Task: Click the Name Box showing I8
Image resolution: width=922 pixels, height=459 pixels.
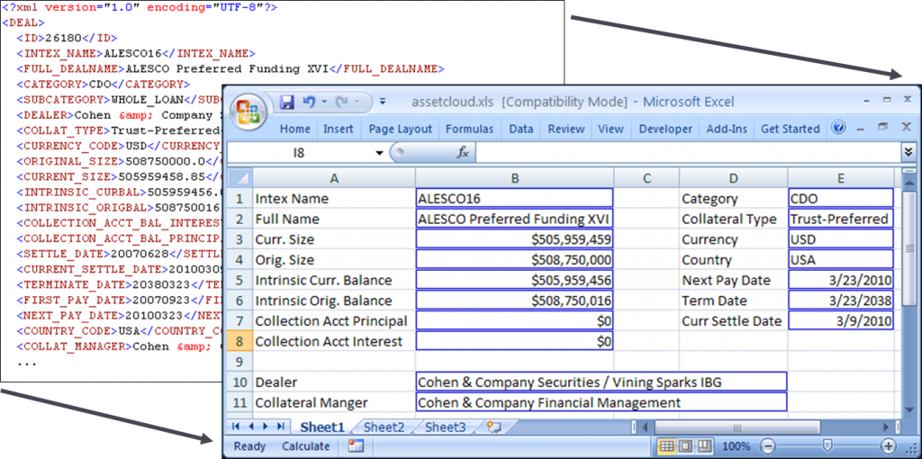Action: [x=299, y=153]
